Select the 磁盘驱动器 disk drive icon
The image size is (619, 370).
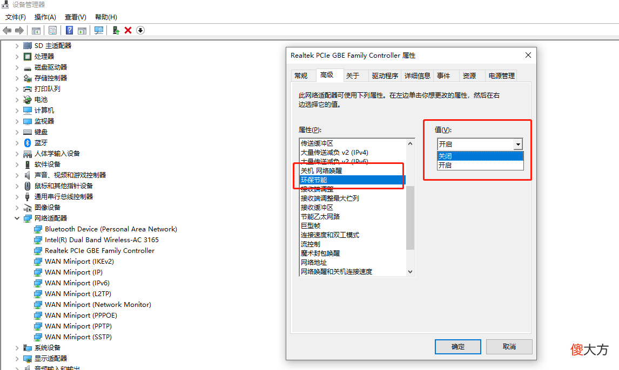pyautogui.click(x=27, y=67)
